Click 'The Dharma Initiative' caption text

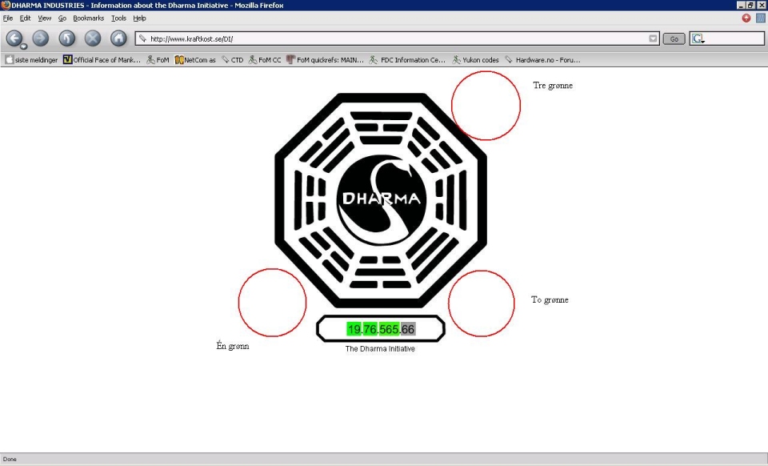tap(380, 349)
